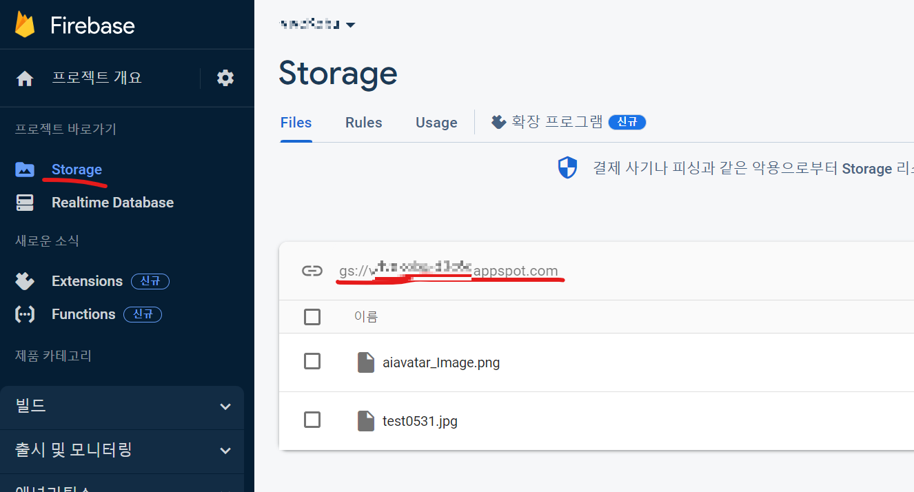Click the 새로운 소식 heading

48,241
